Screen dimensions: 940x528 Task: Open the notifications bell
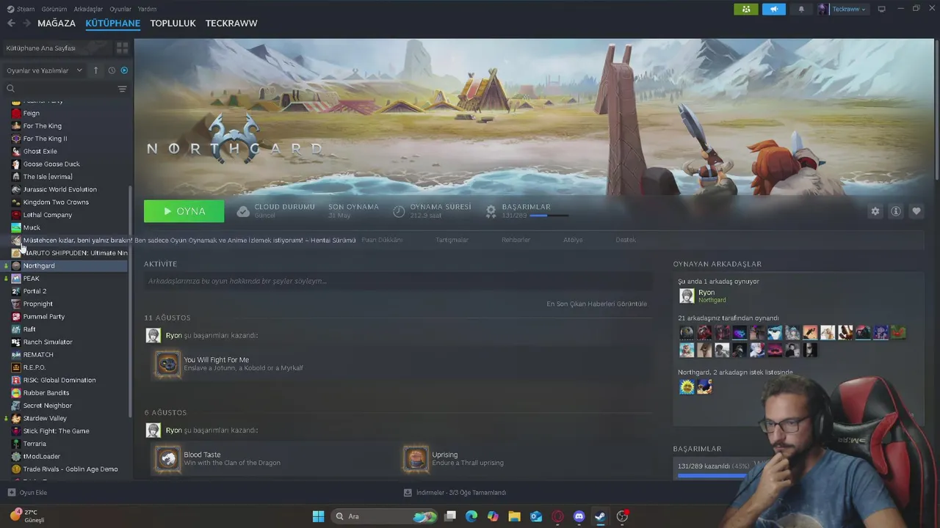(801, 10)
